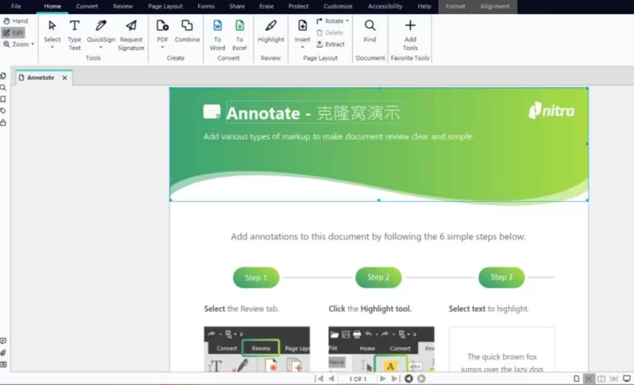Click Add Tools plus icon
634x385 pixels.
click(410, 25)
